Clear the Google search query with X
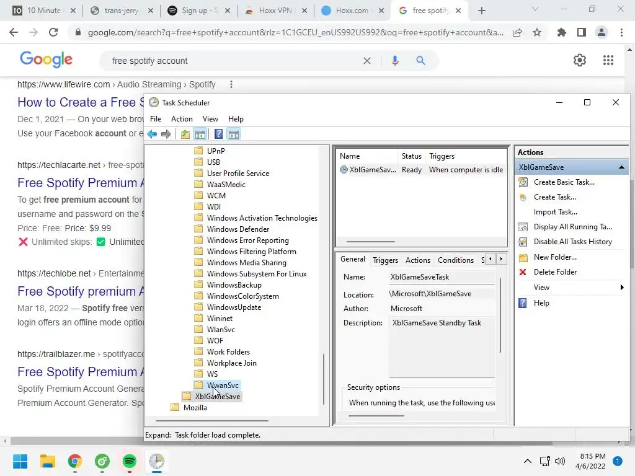 (367, 61)
